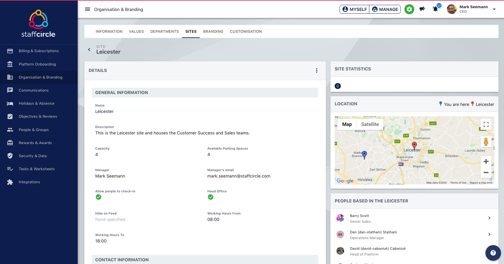This screenshot has width=504, height=264.
Task: Click the Street View pegman icon
Action: click(486, 142)
